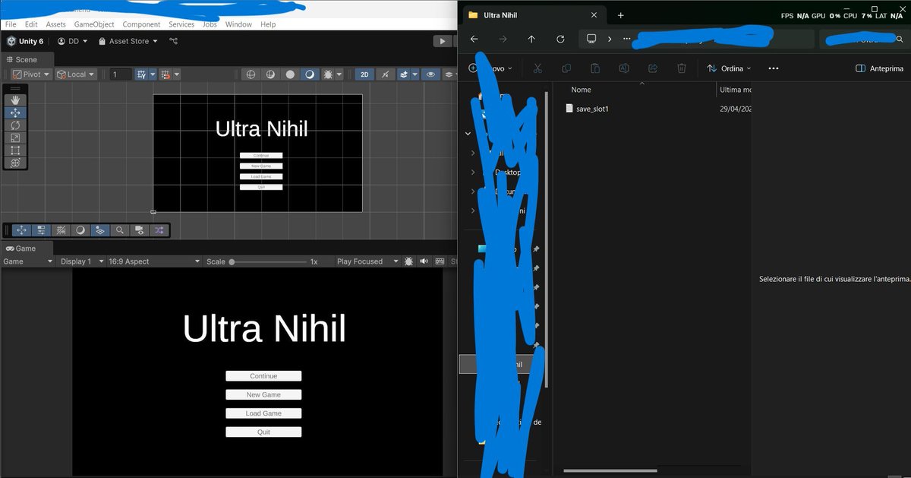The height and width of the screenshot is (478, 911).
Task: Click Load Game button in Game view
Action: tap(263, 413)
